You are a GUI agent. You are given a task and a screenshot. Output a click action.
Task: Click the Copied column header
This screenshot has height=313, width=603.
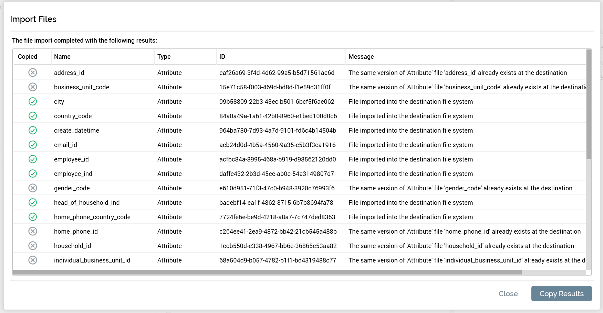click(28, 57)
